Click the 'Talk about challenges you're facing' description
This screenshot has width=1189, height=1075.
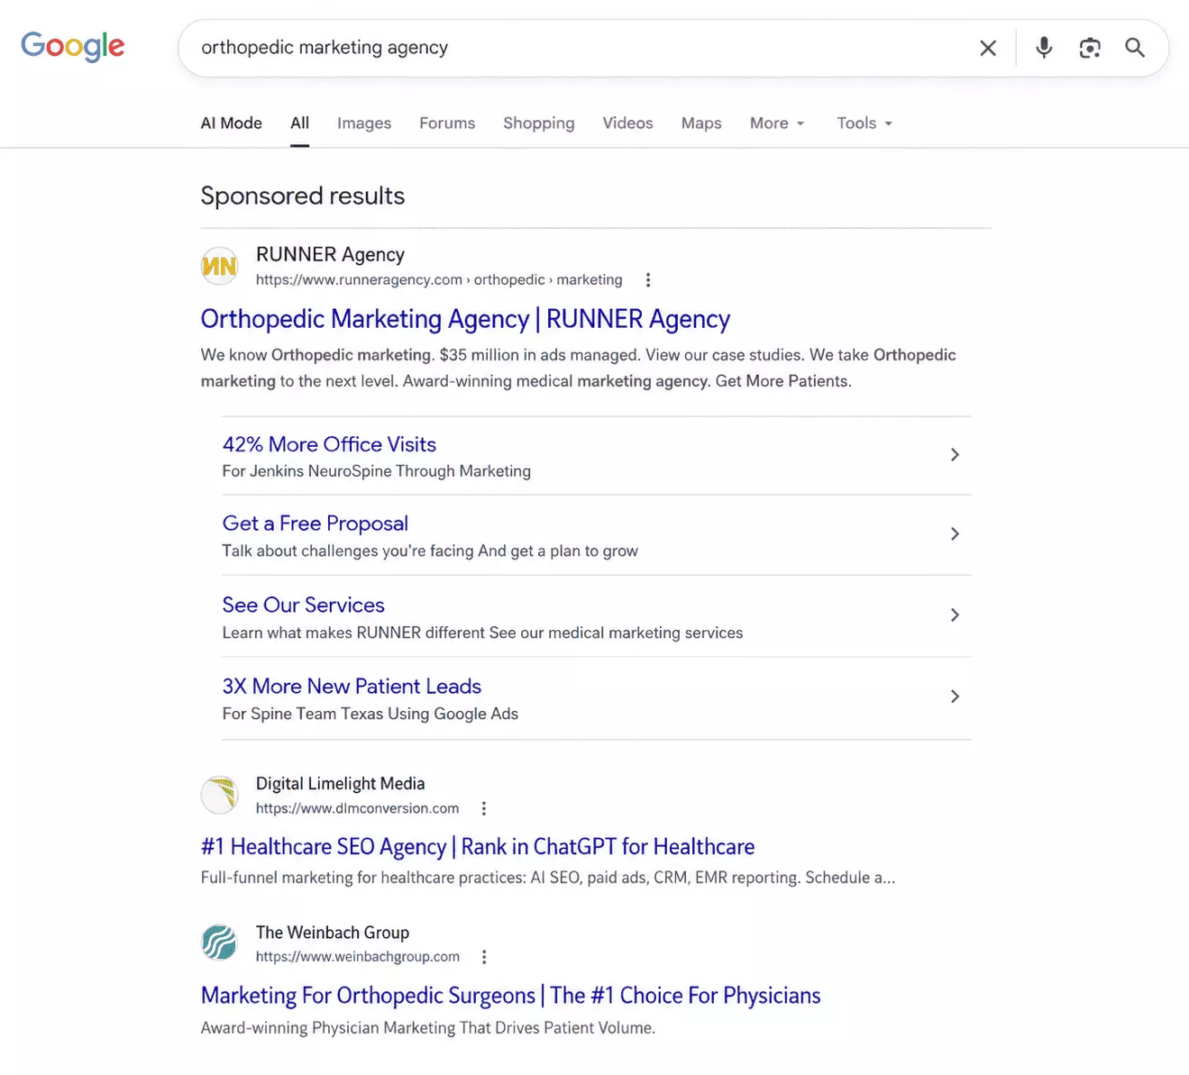(430, 551)
